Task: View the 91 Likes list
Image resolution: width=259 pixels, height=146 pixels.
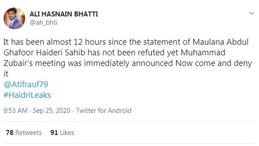Action: [x=62, y=133]
